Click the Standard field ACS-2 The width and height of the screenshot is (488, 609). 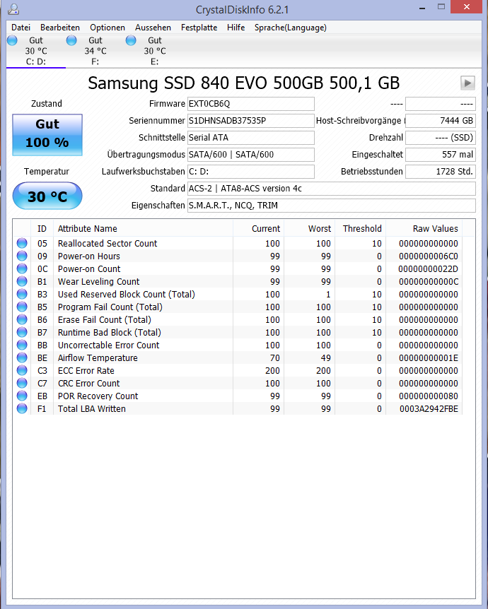click(331, 189)
